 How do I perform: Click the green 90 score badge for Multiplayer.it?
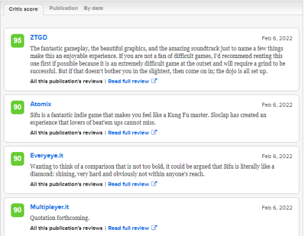(x=18, y=210)
